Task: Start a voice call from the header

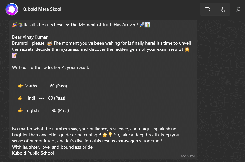Action: point(223,9)
